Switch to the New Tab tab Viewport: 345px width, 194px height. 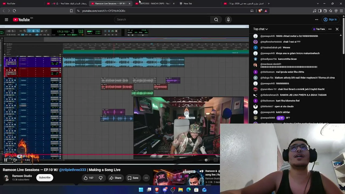pos(199,4)
